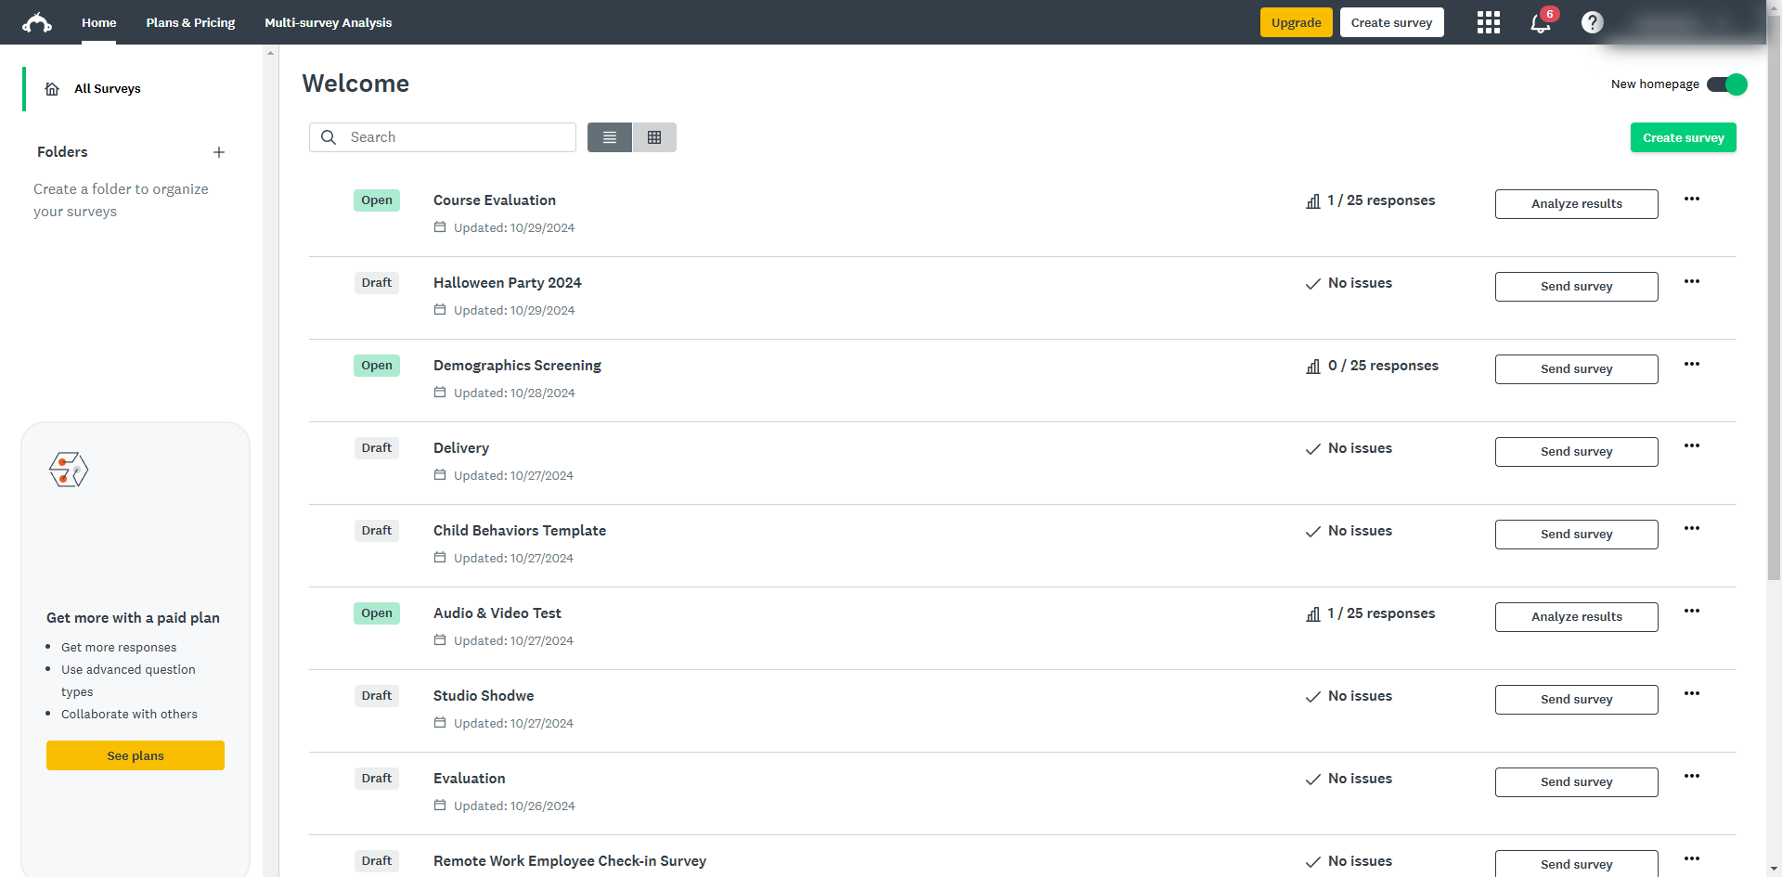Open the help question mark icon
Viewport: 1782px width, 877px height.
point(1593,22)
